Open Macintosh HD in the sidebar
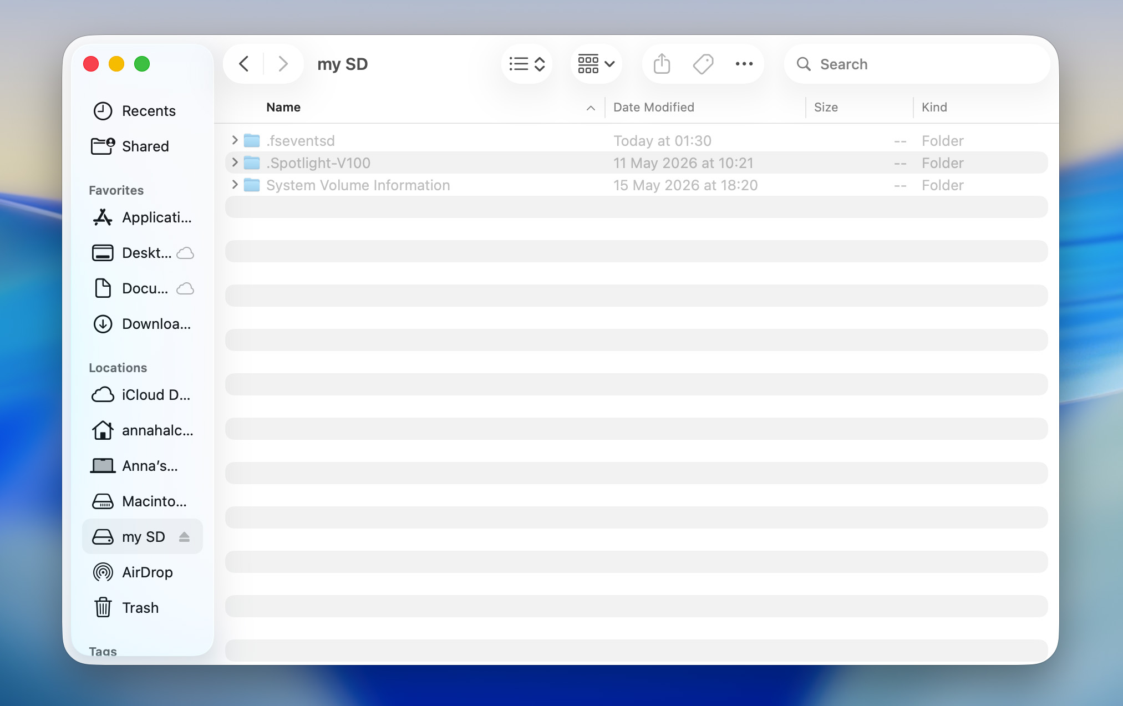The width and height of the screenshot is (1123, 706). [x=143, y=501]
